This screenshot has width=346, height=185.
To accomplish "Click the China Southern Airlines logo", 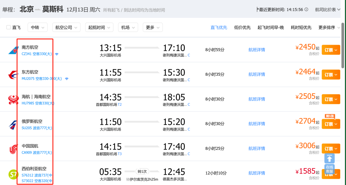I will pos(13,50).
